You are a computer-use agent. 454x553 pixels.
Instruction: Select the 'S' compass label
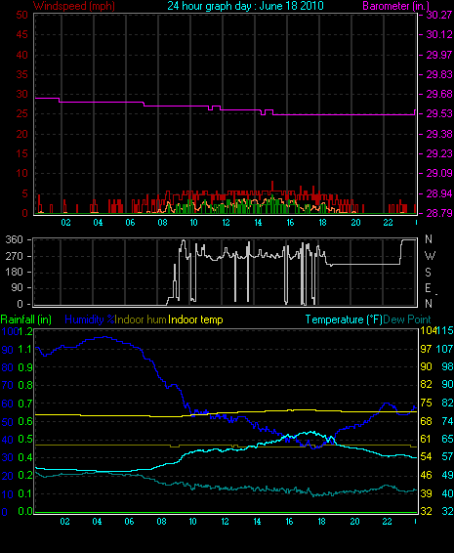[428, 272]
